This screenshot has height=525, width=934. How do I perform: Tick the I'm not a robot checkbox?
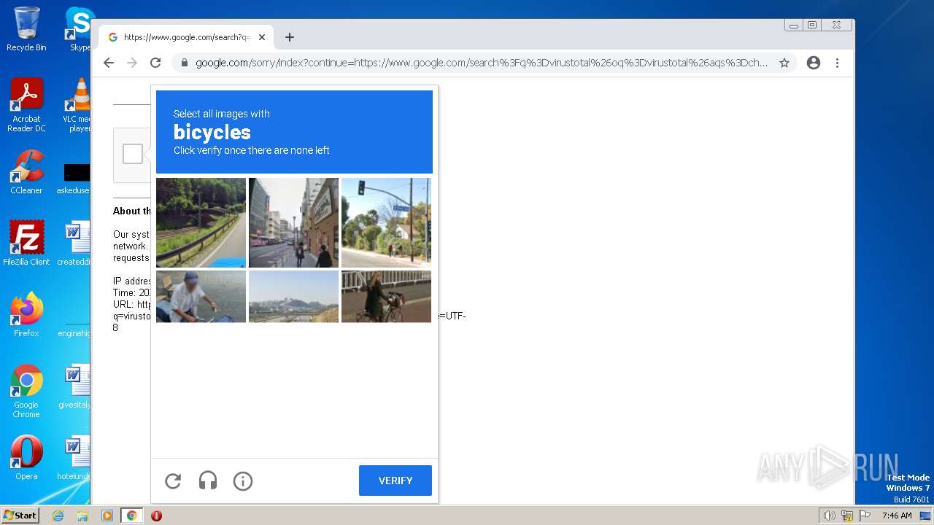point(133,154)
